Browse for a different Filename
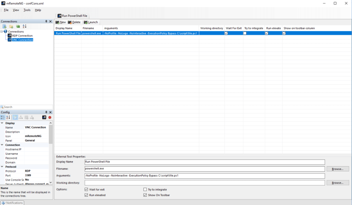The width and height of the screenshot is (352, 205). (x=337, y=168)
